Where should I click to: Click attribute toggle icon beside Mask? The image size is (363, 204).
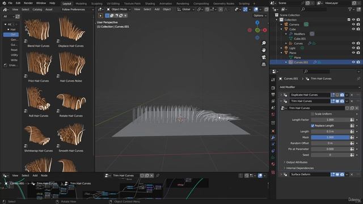pyautogui.click(x=352, y=137)
